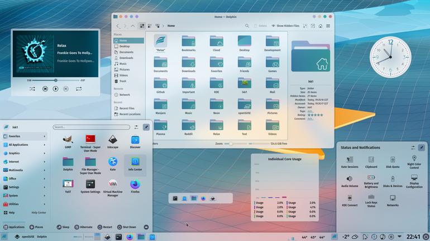The width and height of the screenshot is (430, 241).
Task: Pin the application launcher open
Action: point(146,127)
